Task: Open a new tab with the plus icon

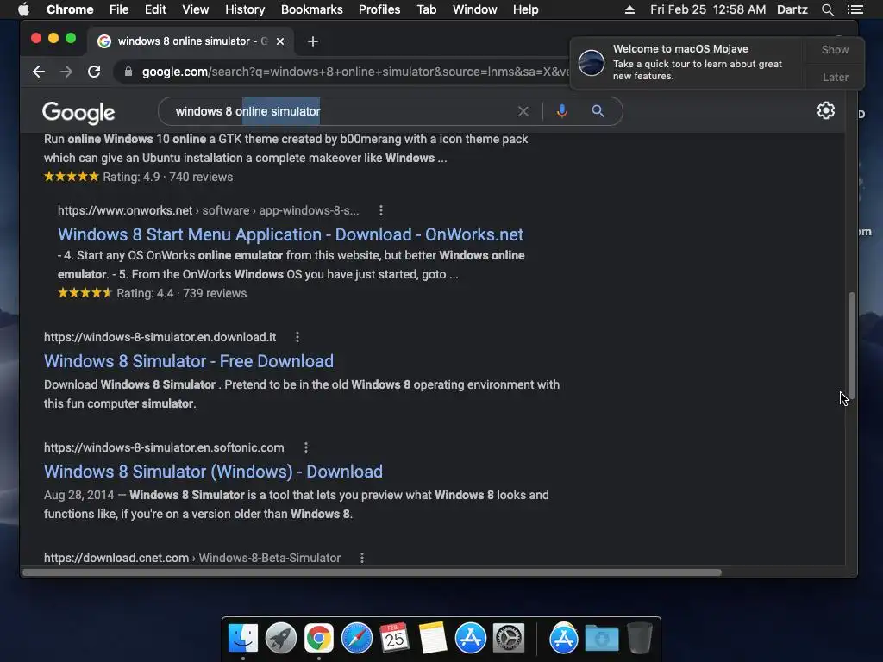Action: pos(313,41)
